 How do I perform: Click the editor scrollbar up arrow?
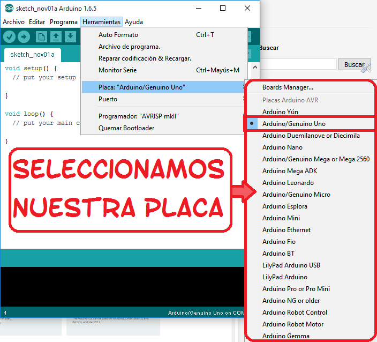click(x=255, y=67)
